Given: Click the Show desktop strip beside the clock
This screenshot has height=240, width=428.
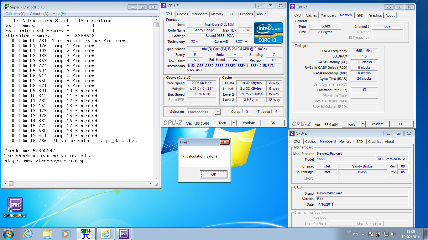Looking at the screenshot, I should [426, 233].
